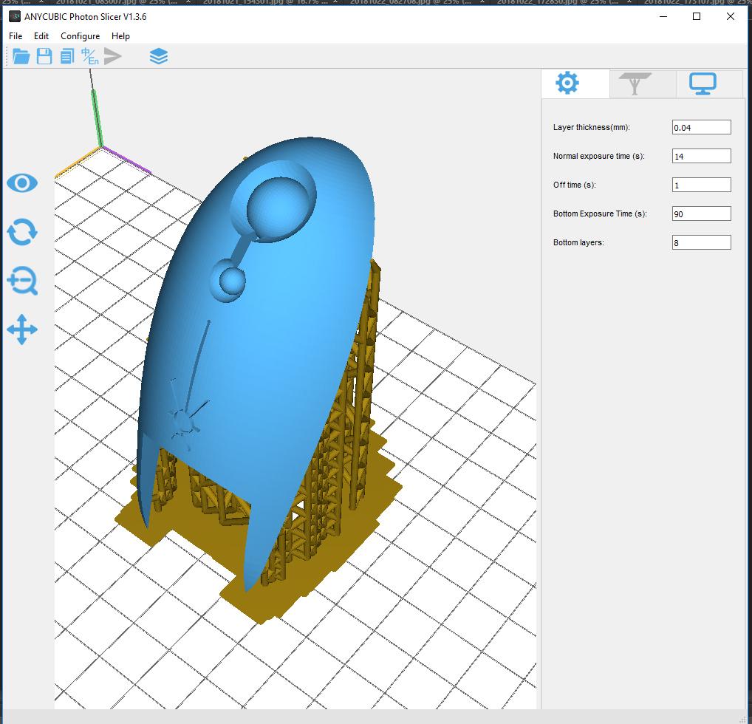Select the four-arrow move tool

[22, 329]
